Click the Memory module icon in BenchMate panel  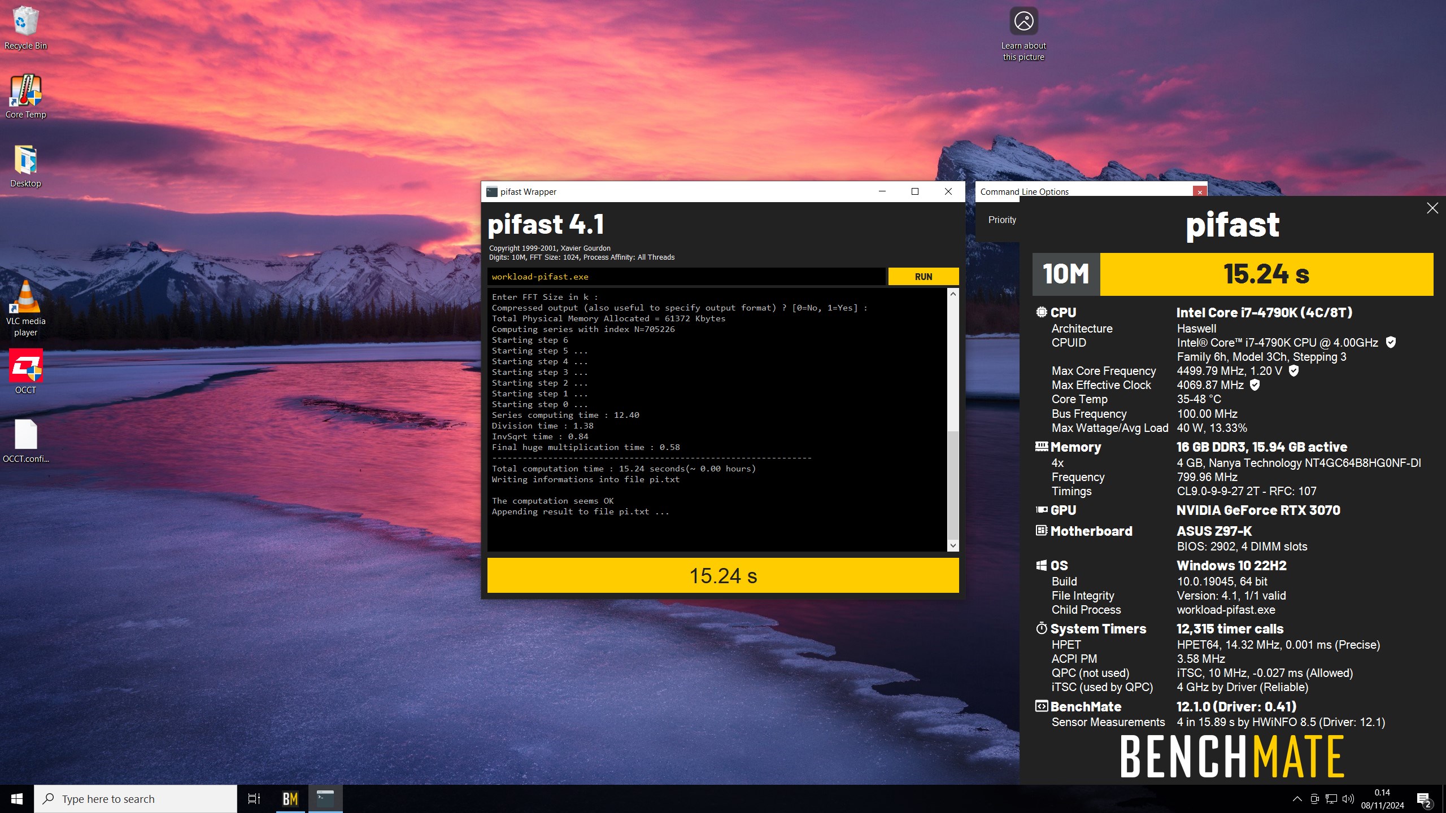coord(1042,447)
